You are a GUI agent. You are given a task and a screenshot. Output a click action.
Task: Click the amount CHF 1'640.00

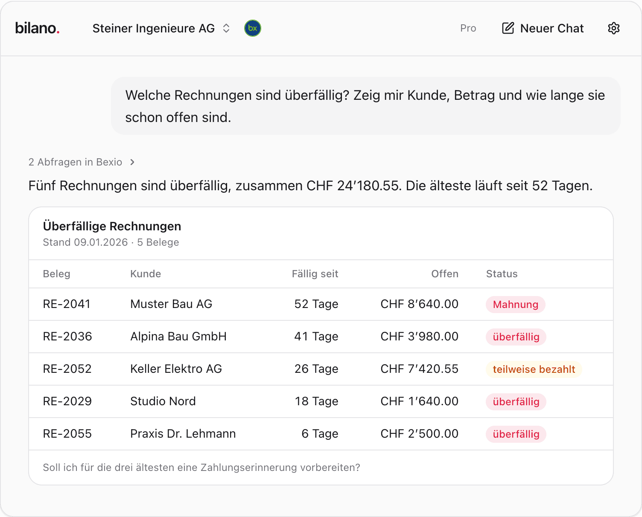(x=420, y=401)
